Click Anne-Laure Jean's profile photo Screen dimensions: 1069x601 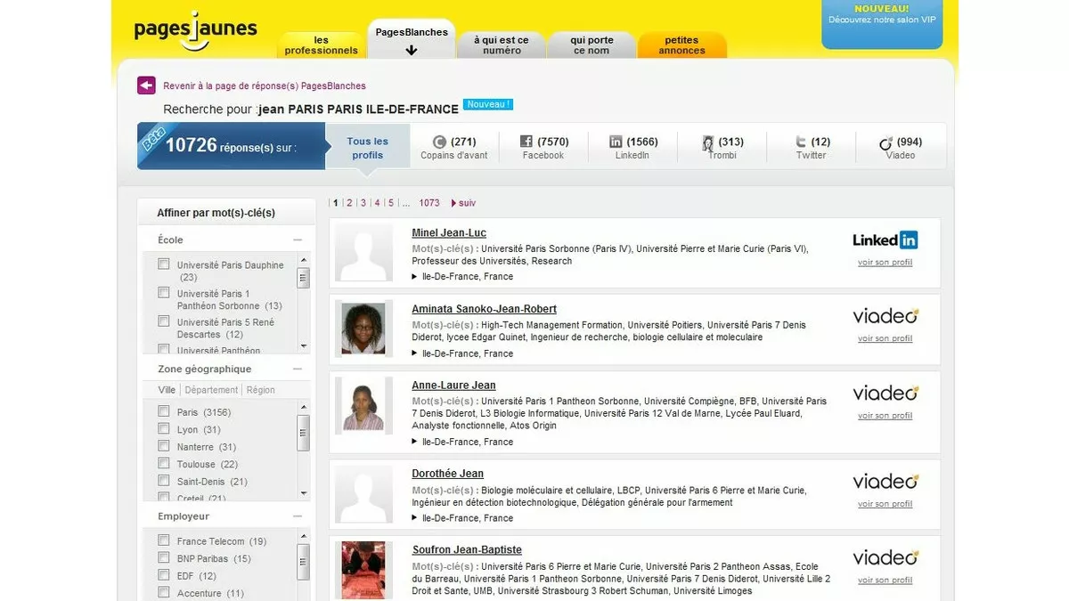click(363, 407)
